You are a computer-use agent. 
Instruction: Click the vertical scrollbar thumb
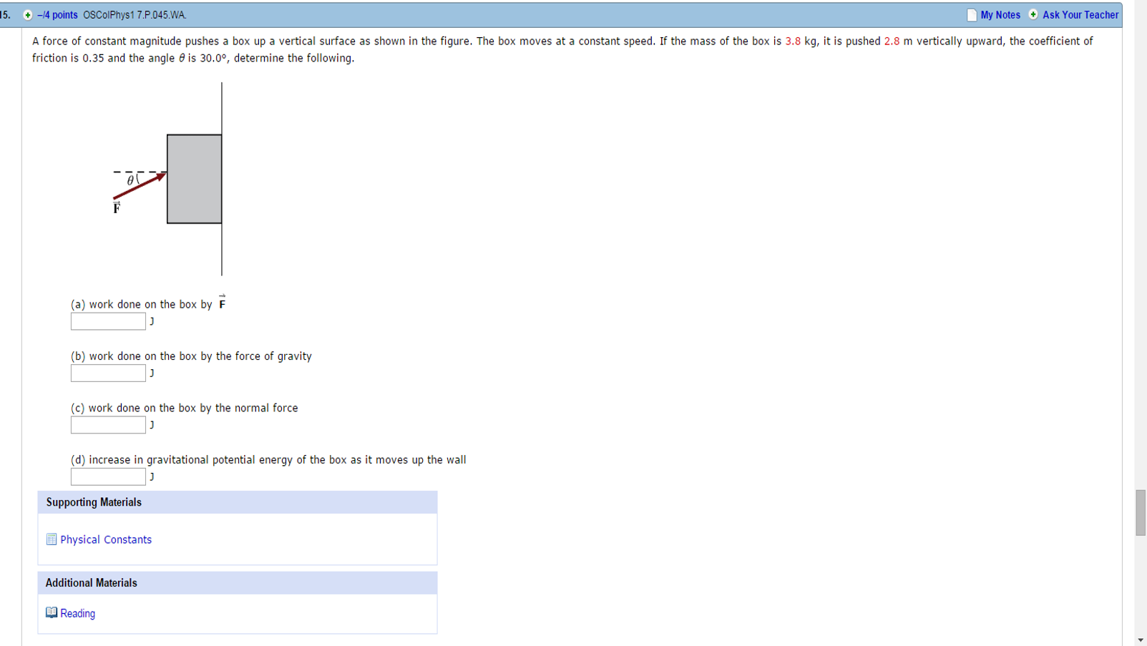pyautogui.click(x=1140, y=512)
